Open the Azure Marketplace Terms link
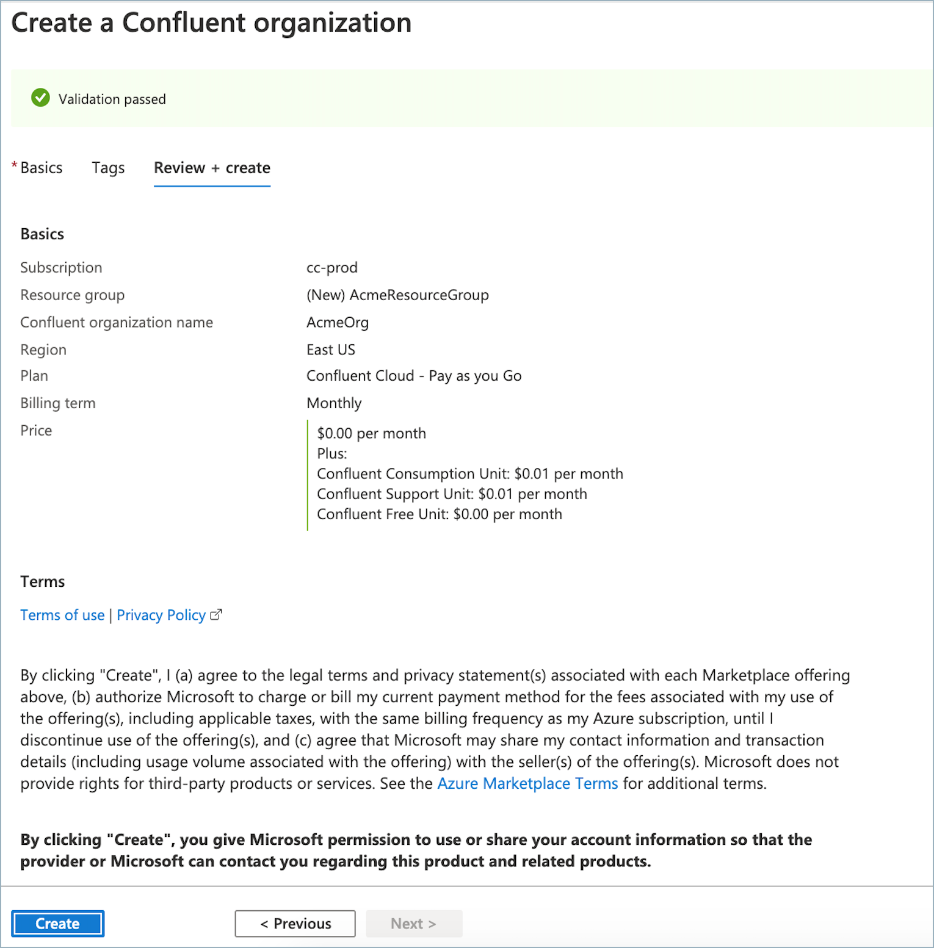The width and height of the screenshot is (934, 948). [x=527, y=783]
